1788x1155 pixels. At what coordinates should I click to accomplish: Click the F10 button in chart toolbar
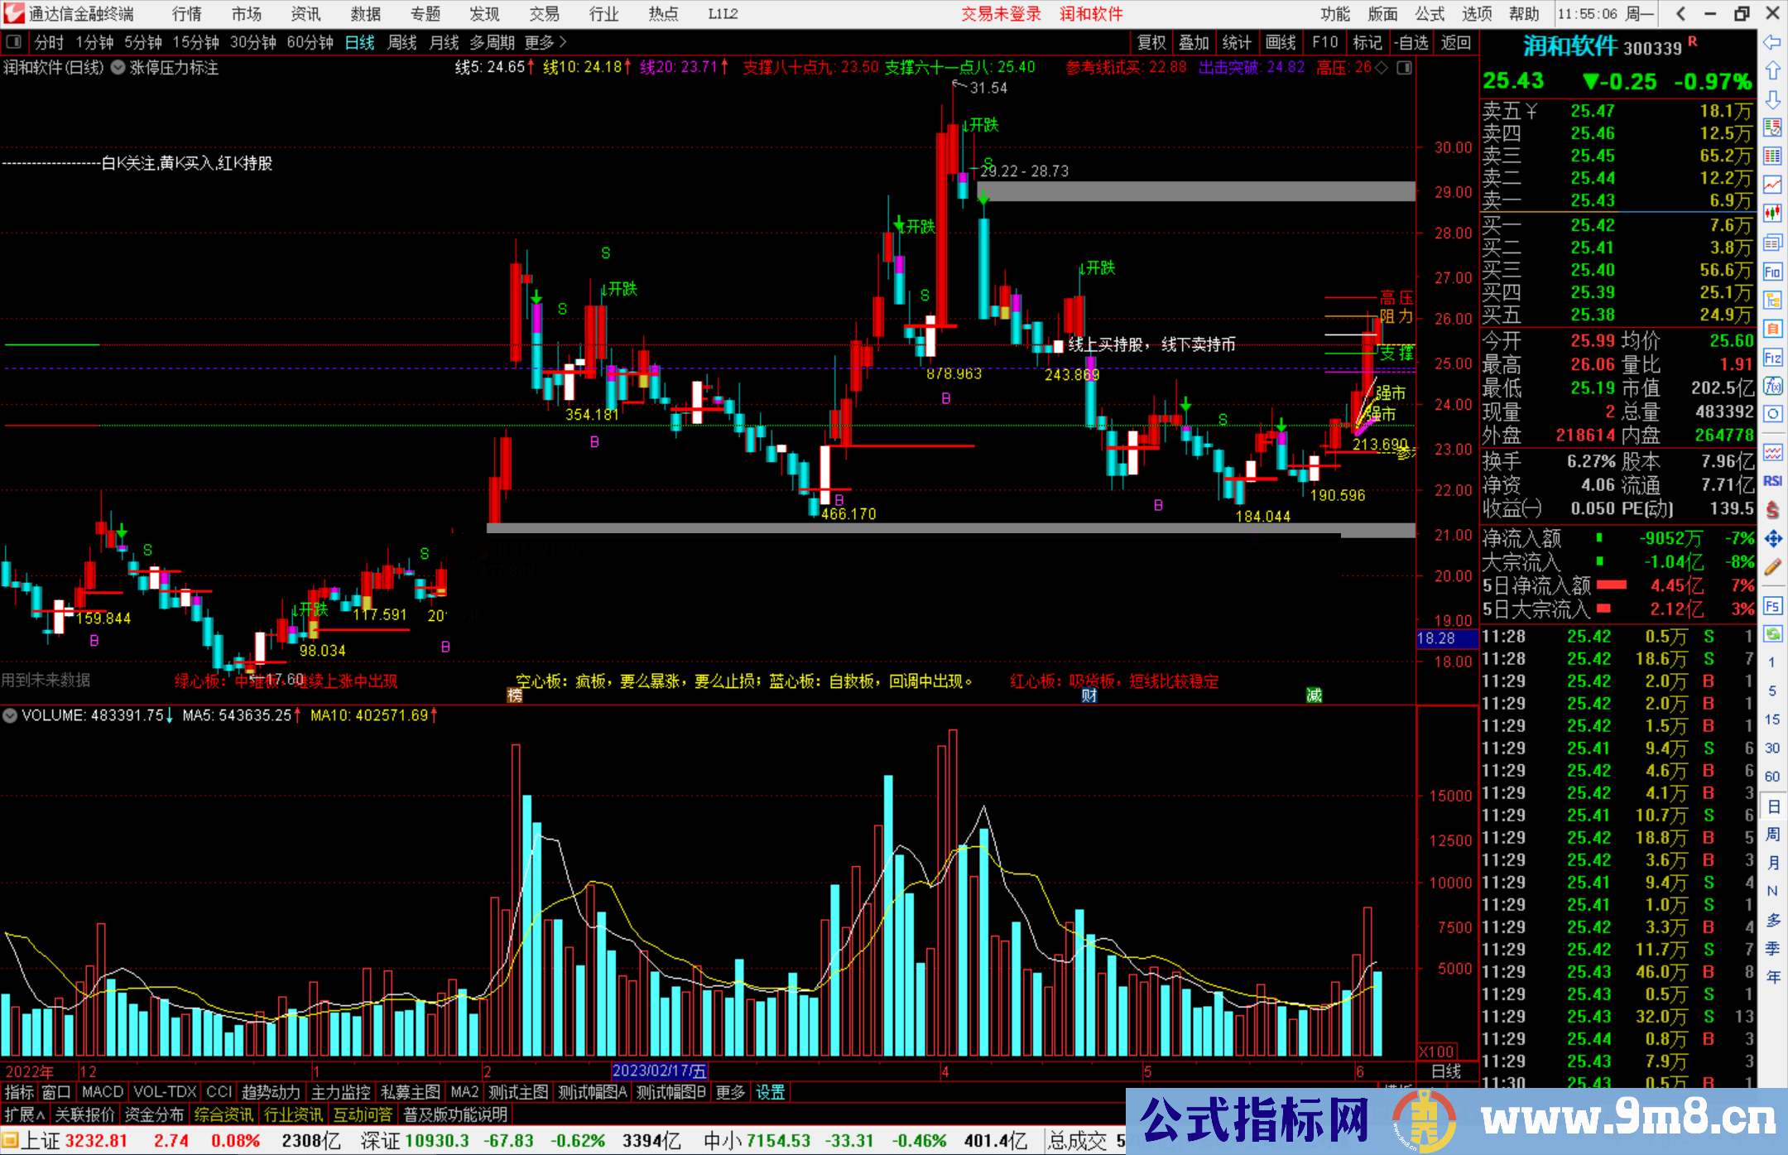coord(1324,42)
